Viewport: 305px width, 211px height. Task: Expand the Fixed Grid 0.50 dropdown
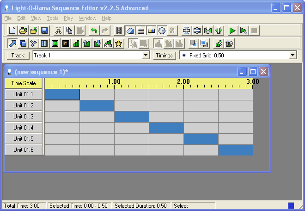point(292,56)
